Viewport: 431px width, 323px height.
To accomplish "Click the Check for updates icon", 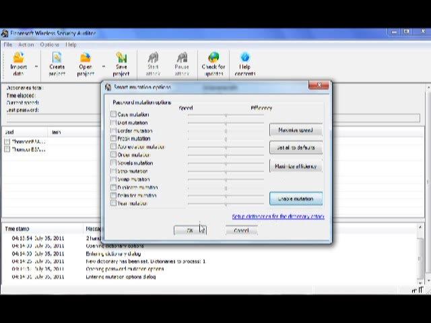I will tap(213, 64).
